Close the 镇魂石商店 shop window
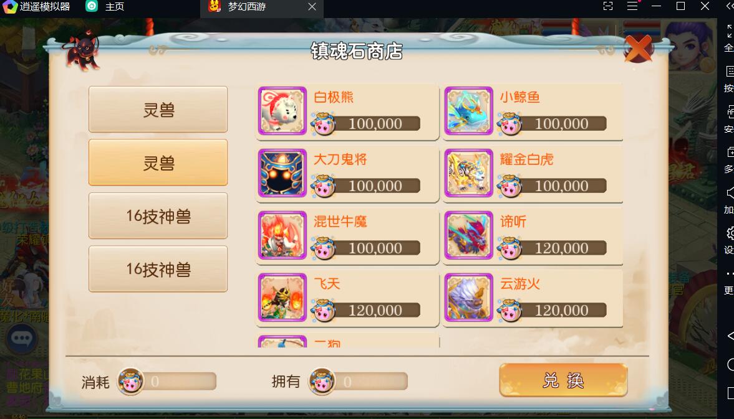The width and height of the screenshot is (734, 419). 639,49
